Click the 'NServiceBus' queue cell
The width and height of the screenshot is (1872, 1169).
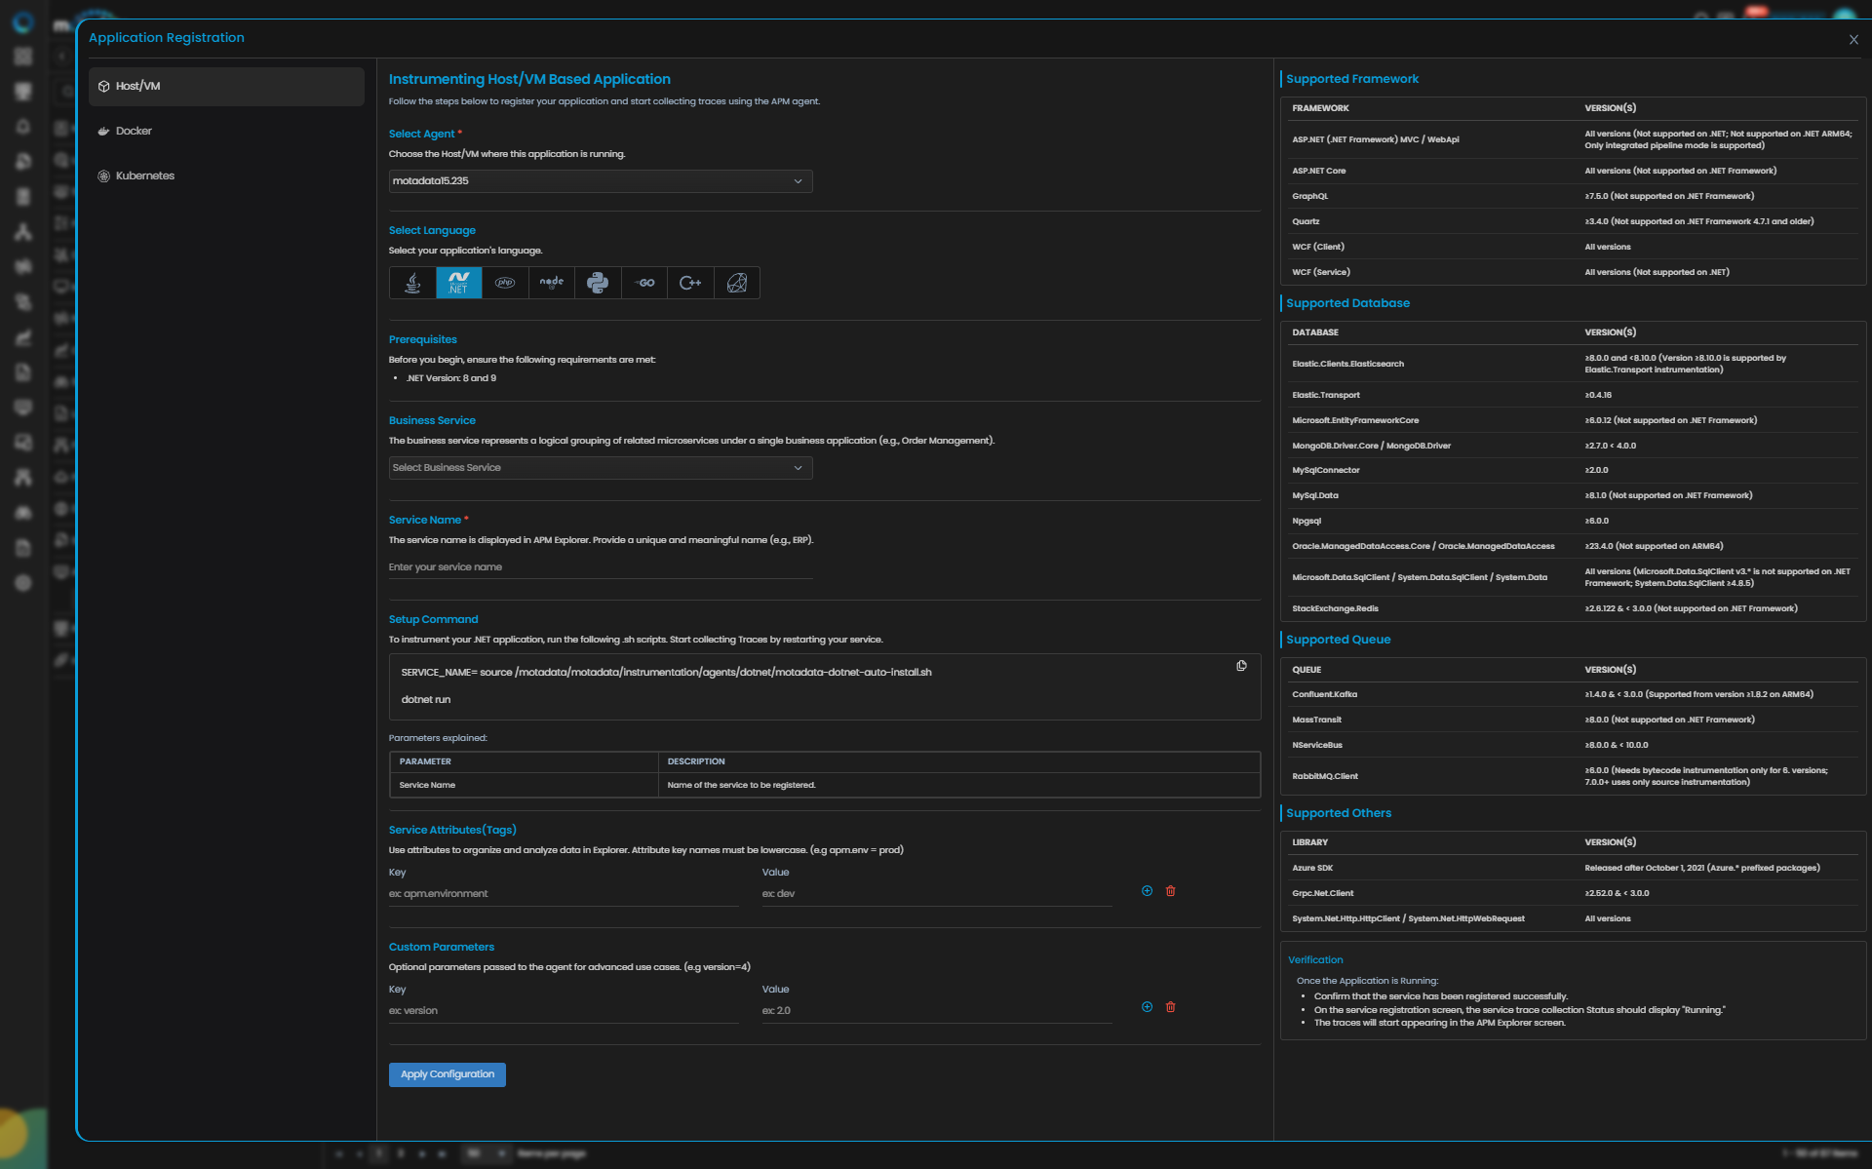1317,745
